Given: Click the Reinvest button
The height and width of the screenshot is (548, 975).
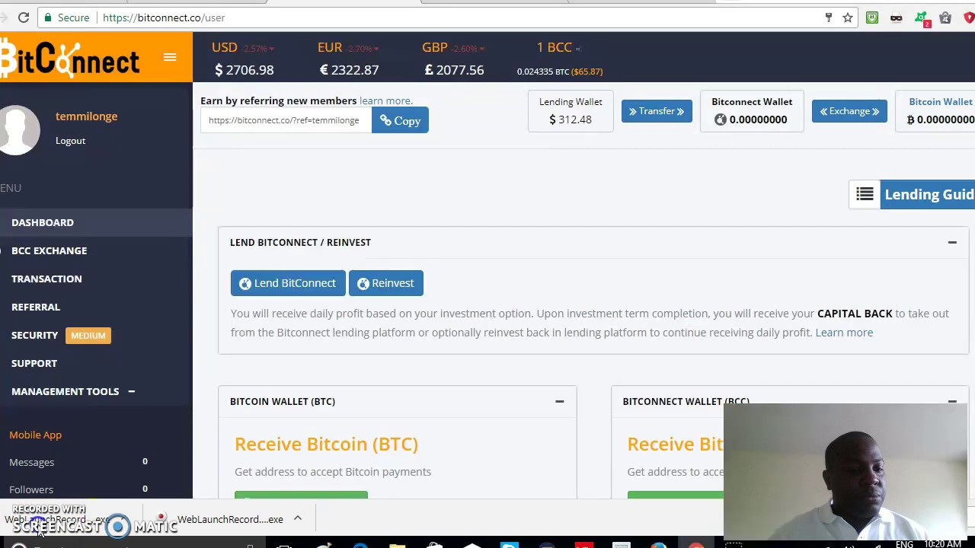Looking at the screenshot, I should tap(386, 283).
